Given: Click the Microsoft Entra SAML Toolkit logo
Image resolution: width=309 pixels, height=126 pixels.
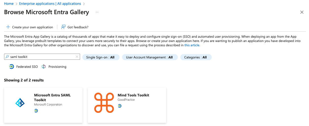Looking at the screenshot, I should pyautogui.click(x=20, y=103).
